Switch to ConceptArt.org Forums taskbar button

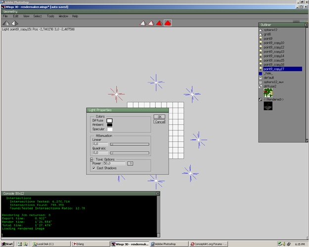click(209, 244)
